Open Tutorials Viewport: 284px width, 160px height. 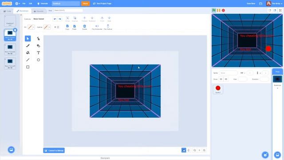pos(43,4)
